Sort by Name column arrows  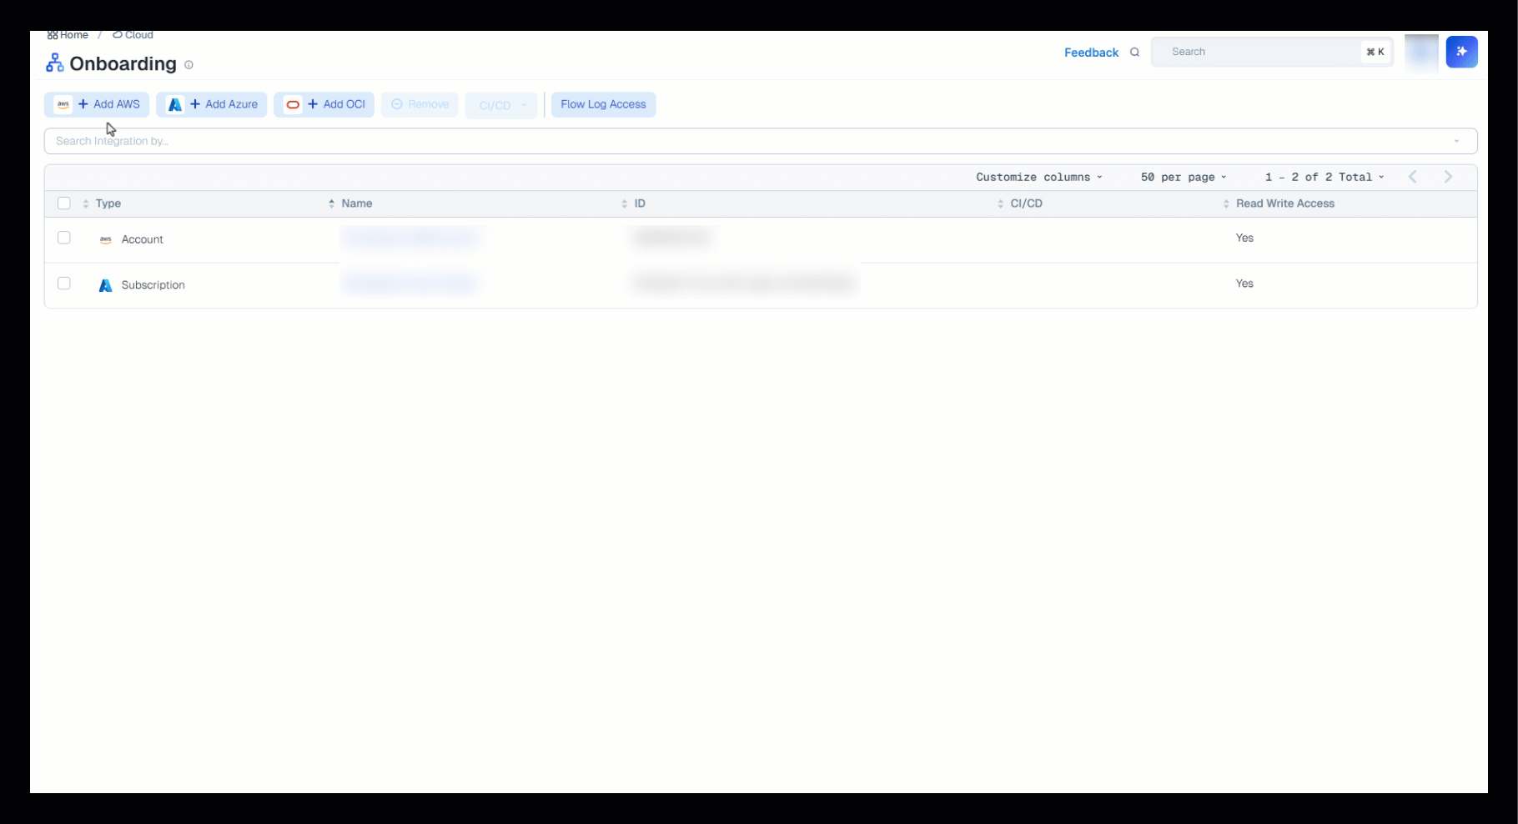(331, 203)
